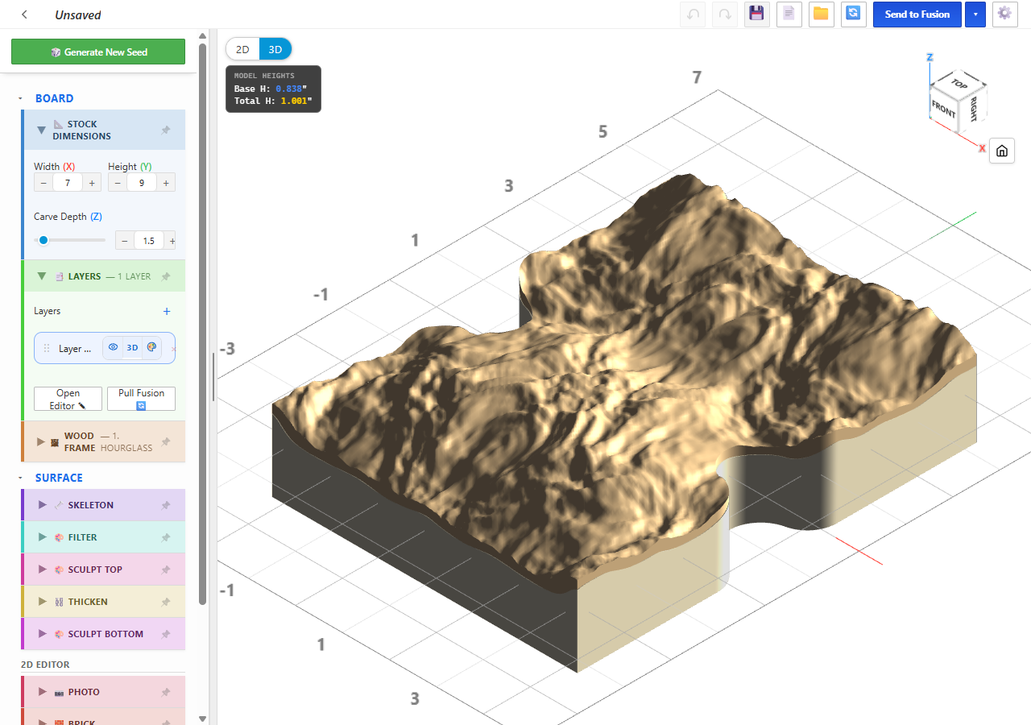This screenshot has height=725, width=1031.
Task: Open the layer's color palette icon
Action: coord(151,348)
